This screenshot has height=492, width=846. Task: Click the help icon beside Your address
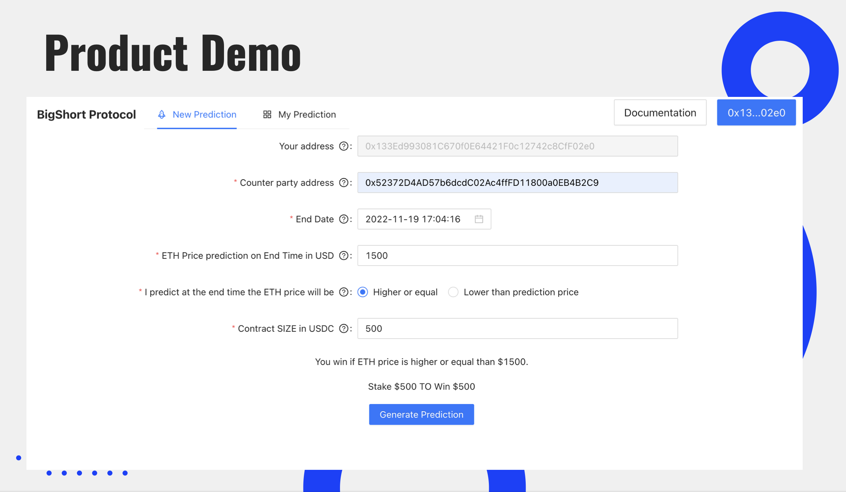click(x=344, y=146)
